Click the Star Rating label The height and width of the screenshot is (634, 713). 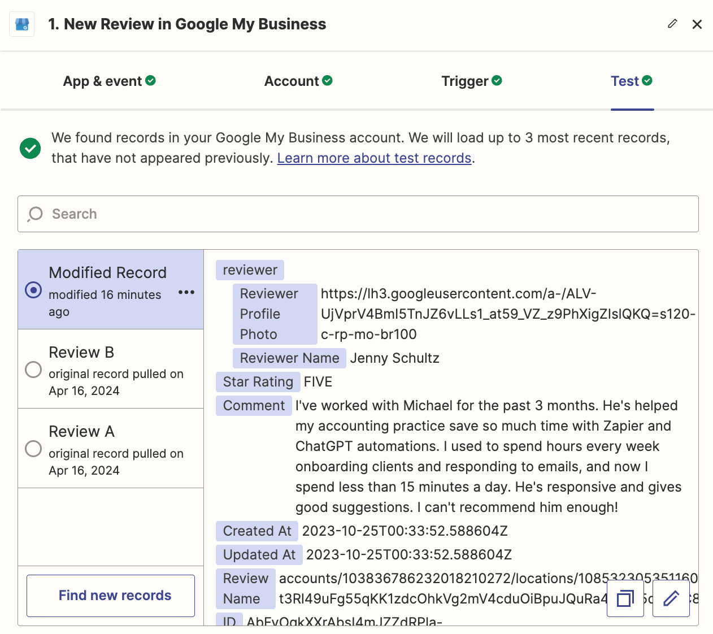[x=258, y=382]
